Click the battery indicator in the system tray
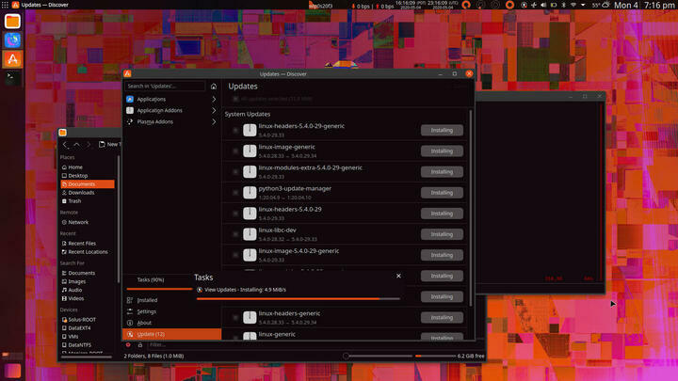Screen dimensions: 678x381 tap(554, 5)
